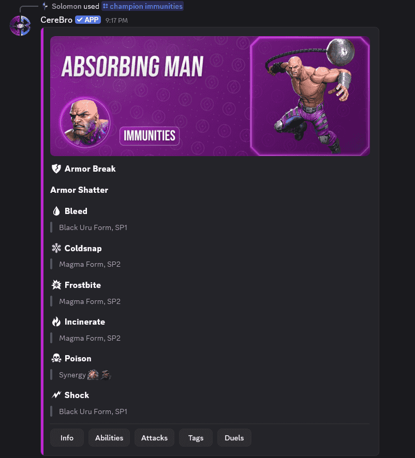
Task: Click the Poison skull icon
Action: tap(56, 358)
